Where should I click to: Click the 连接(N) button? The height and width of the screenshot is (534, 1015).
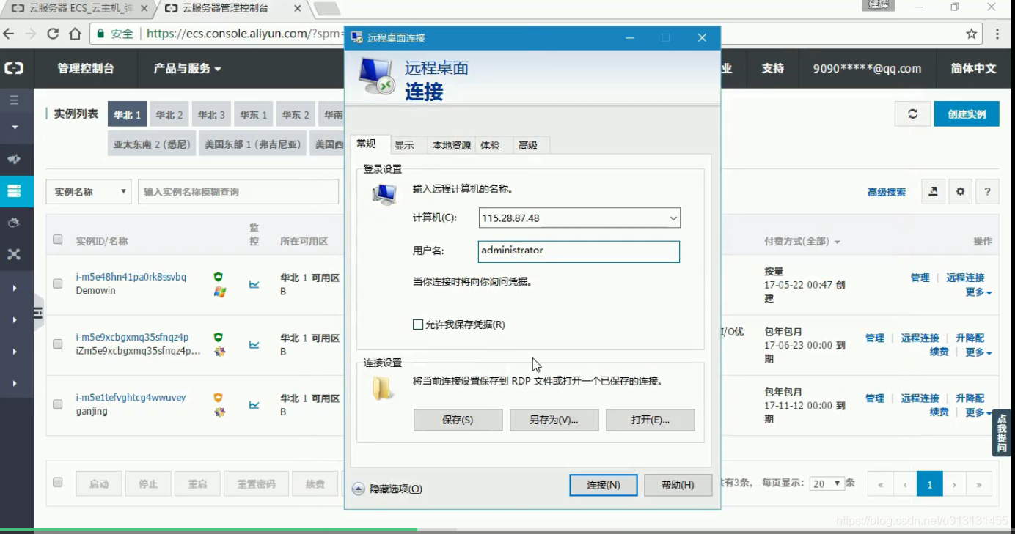point(604,485)
